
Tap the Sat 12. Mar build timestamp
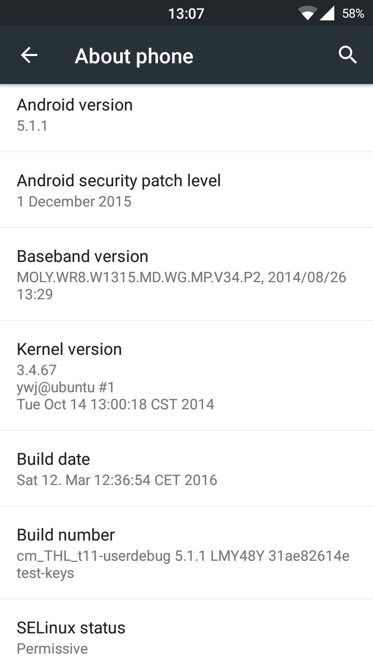[117, 480]
